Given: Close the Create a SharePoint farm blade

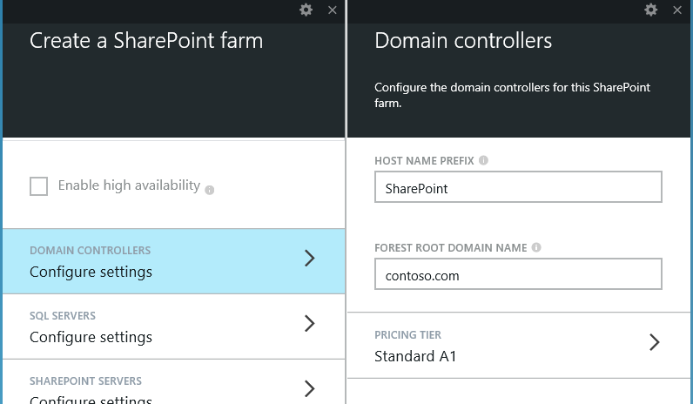Looking at the screenshot, I should (333, 10).
